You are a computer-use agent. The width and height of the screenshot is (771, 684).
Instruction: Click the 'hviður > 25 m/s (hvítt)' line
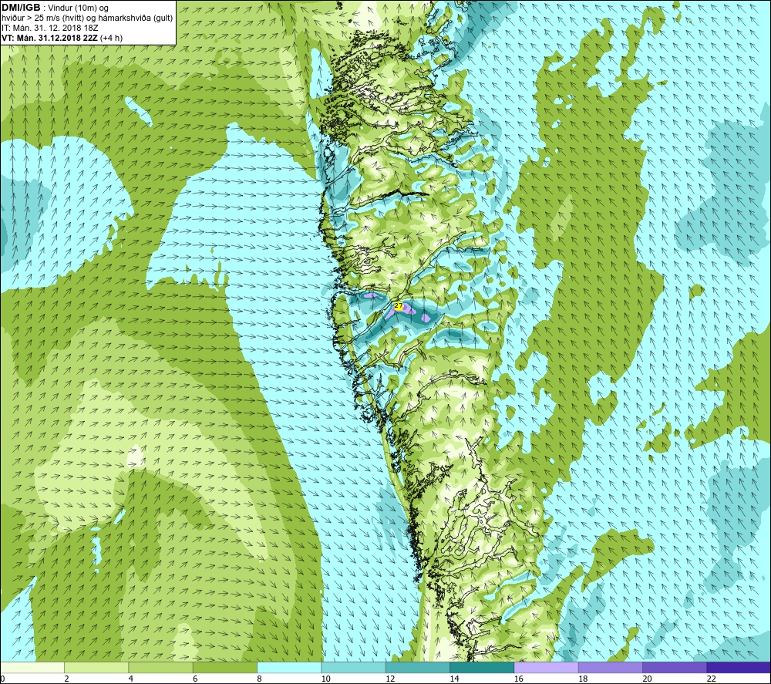[x=43, y=19]
